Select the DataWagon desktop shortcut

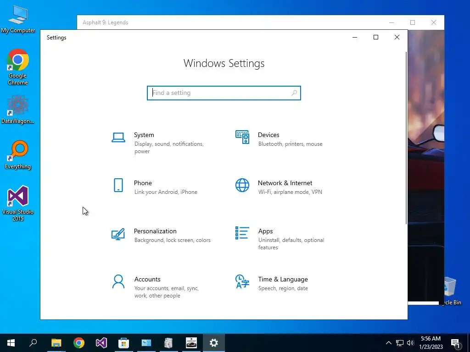18,110
